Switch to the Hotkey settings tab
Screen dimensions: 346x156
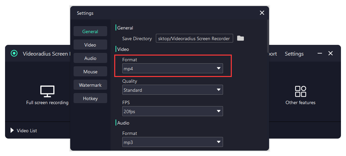(x=90, y=98)
